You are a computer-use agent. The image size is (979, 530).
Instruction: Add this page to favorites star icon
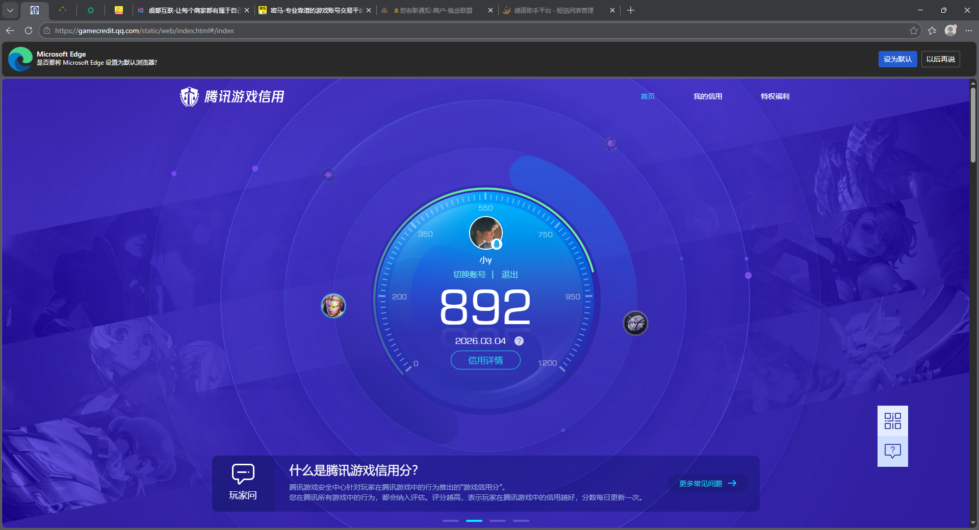[913, 31]
